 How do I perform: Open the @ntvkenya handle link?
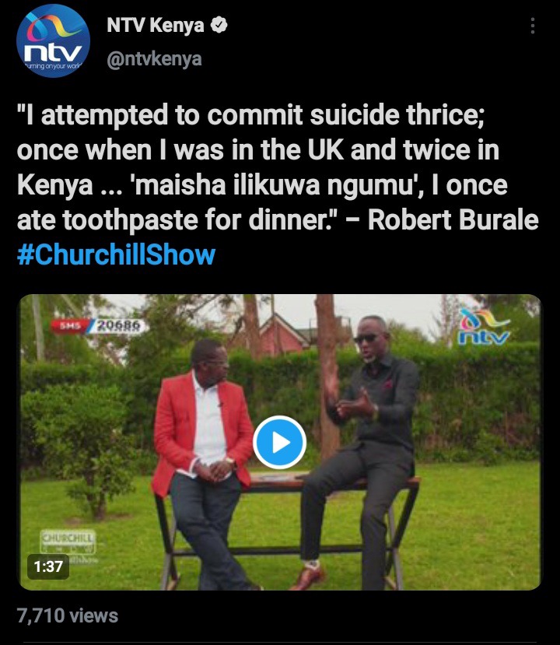pos(154,59)
